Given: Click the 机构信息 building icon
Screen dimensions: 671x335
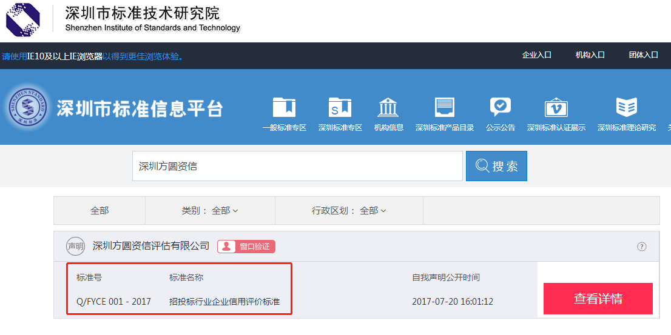Looking at the screenshot, I should (388, 107).
